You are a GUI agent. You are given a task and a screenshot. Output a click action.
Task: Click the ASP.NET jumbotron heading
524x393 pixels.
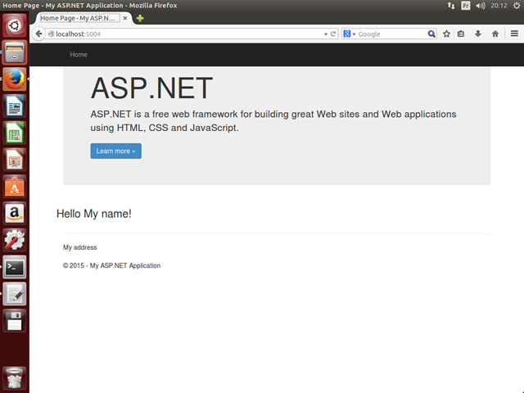click(151, 88)
